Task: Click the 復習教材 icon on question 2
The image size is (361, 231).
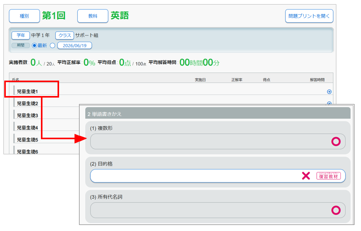Action: (329, 176)
